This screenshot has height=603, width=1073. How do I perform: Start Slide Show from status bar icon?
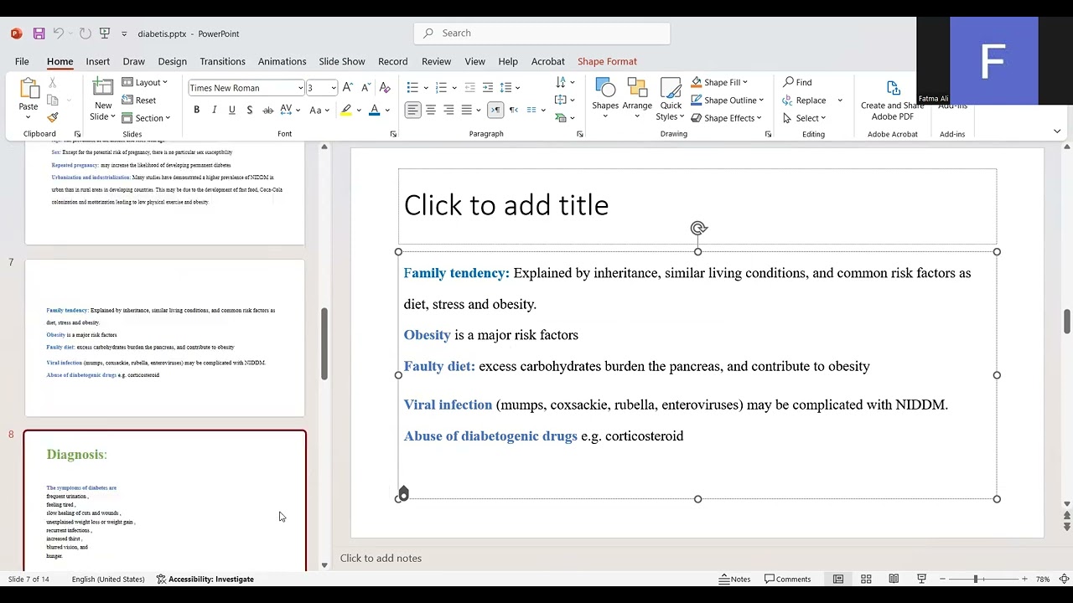921,579
